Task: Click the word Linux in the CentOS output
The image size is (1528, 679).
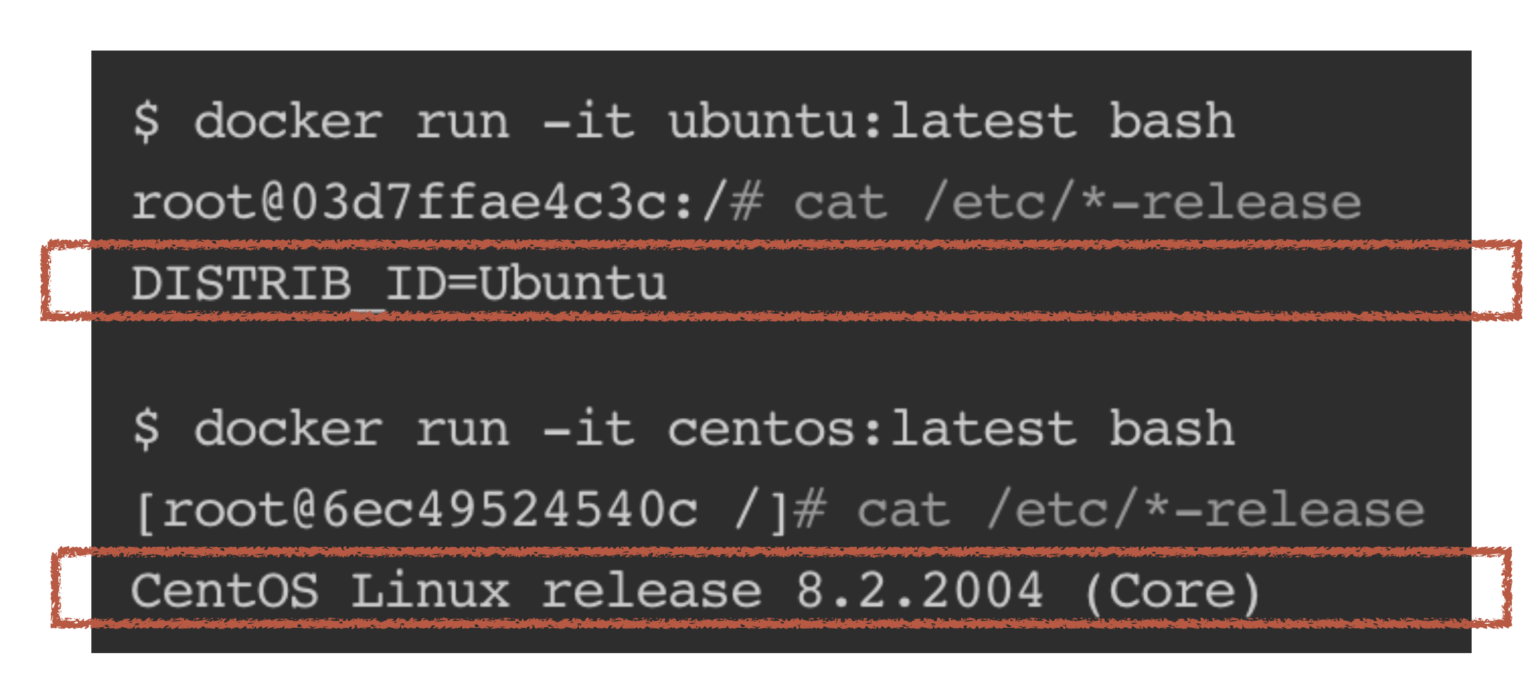Action: (430, 591)
